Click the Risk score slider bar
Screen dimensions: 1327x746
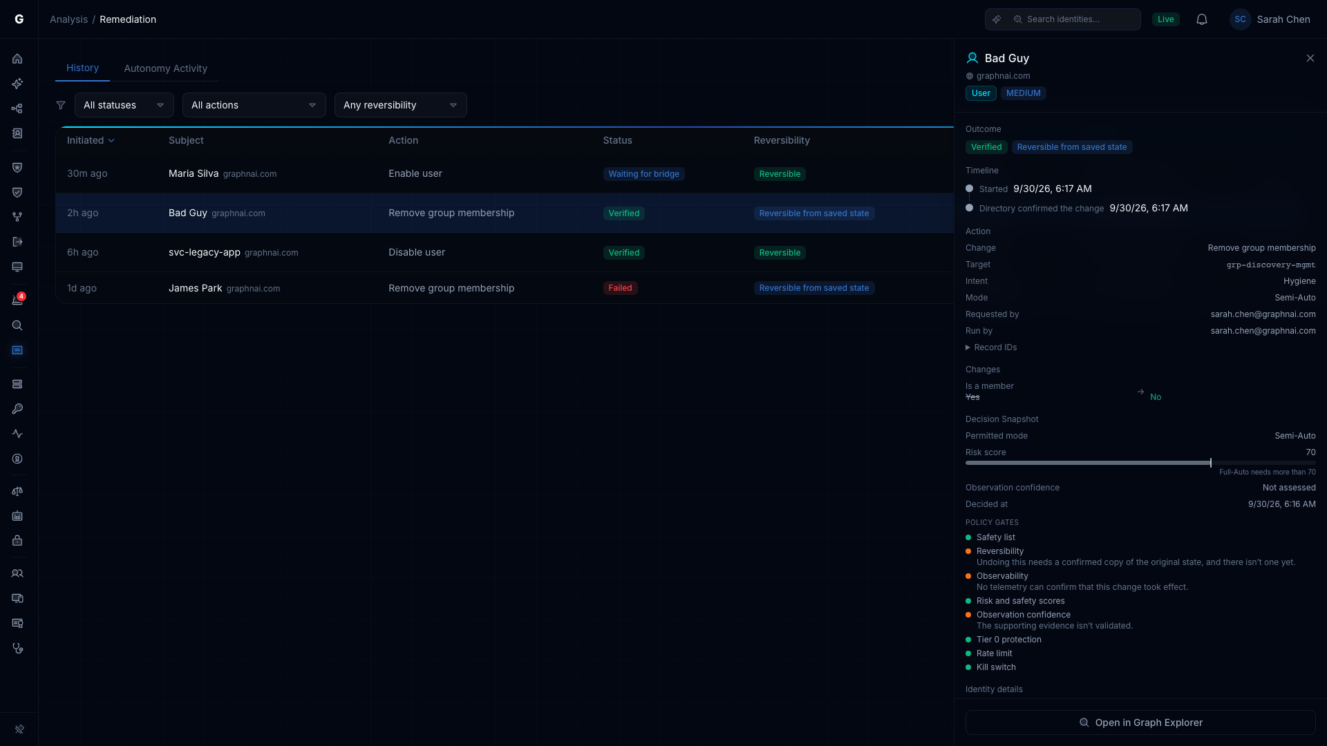1140,463
